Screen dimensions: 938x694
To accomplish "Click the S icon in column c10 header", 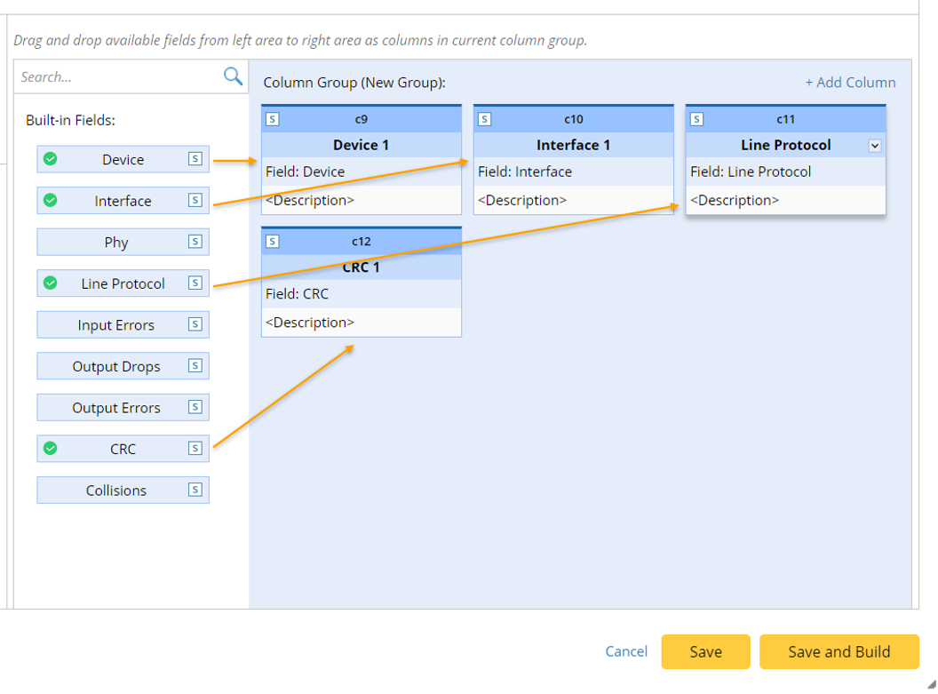I will point(485,119).
